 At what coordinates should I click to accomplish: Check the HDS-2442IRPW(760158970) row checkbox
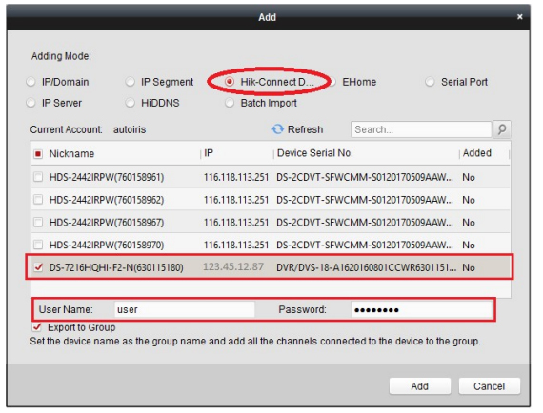38,245
